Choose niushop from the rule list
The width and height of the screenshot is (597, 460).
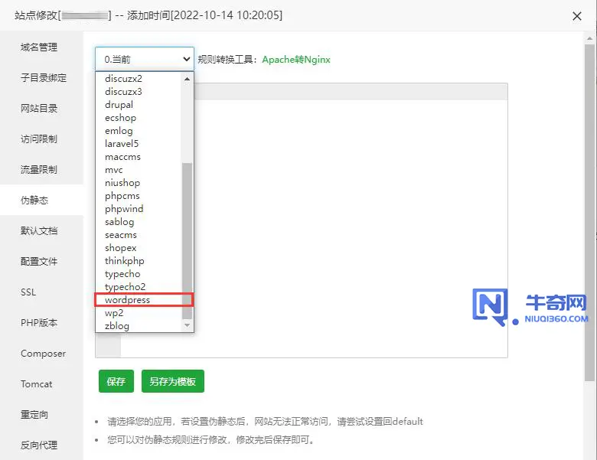pos(139,183)
